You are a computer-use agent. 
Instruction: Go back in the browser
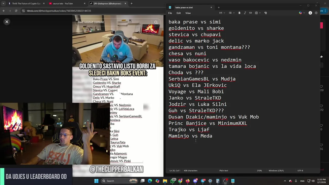(x=4, y=11)
